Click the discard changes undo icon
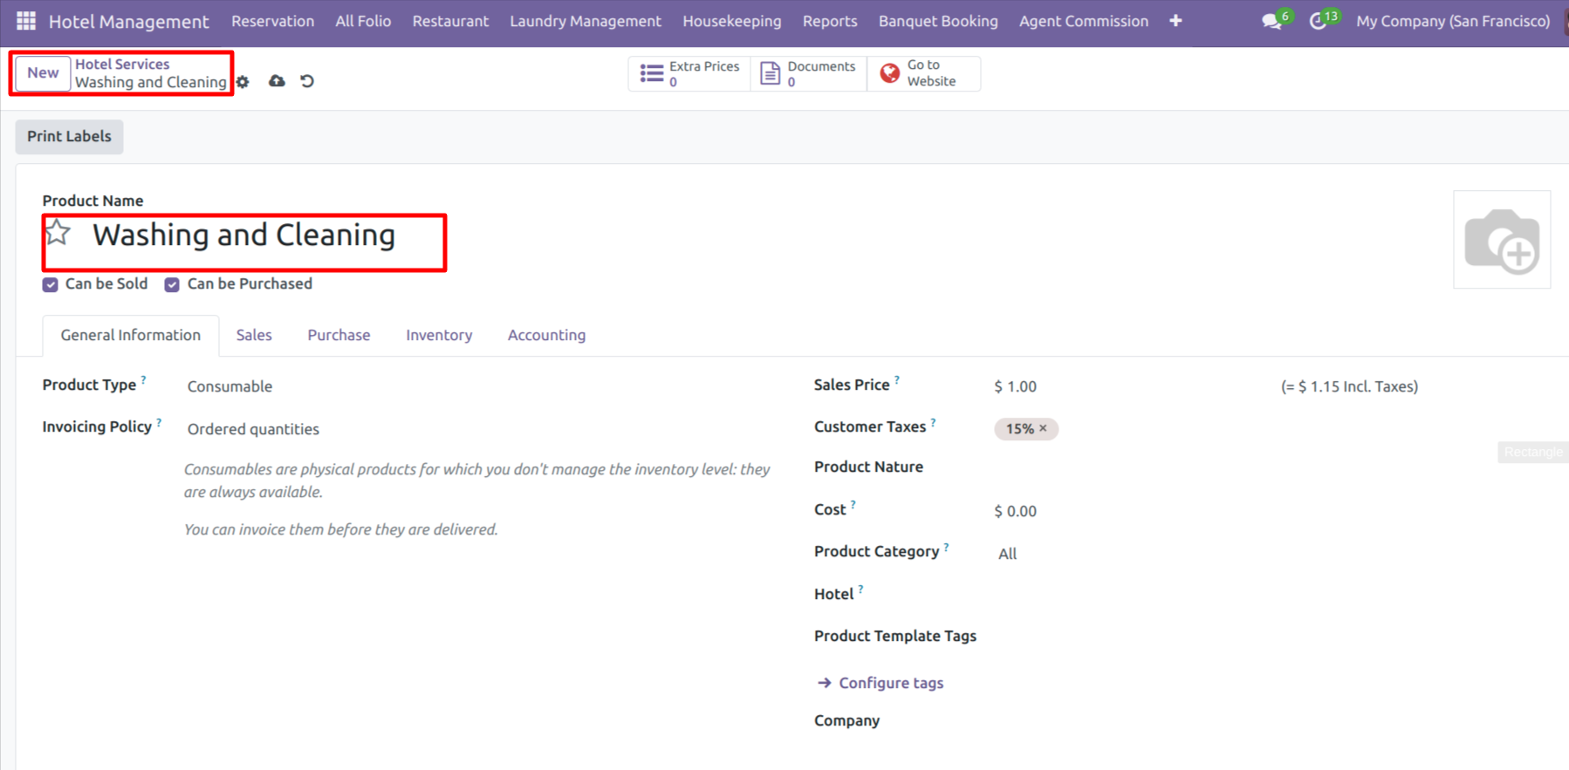The width and height of the screenshot is (1569, 770). [x=307, y=81]
